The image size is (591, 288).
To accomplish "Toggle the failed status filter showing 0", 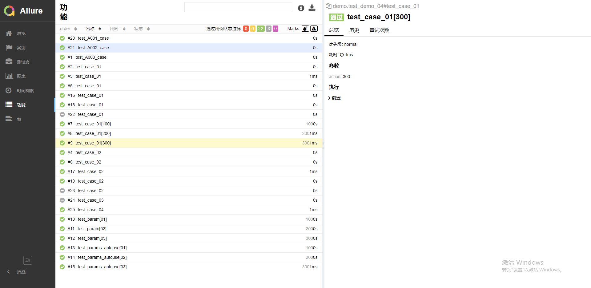I will coord(246,29).
